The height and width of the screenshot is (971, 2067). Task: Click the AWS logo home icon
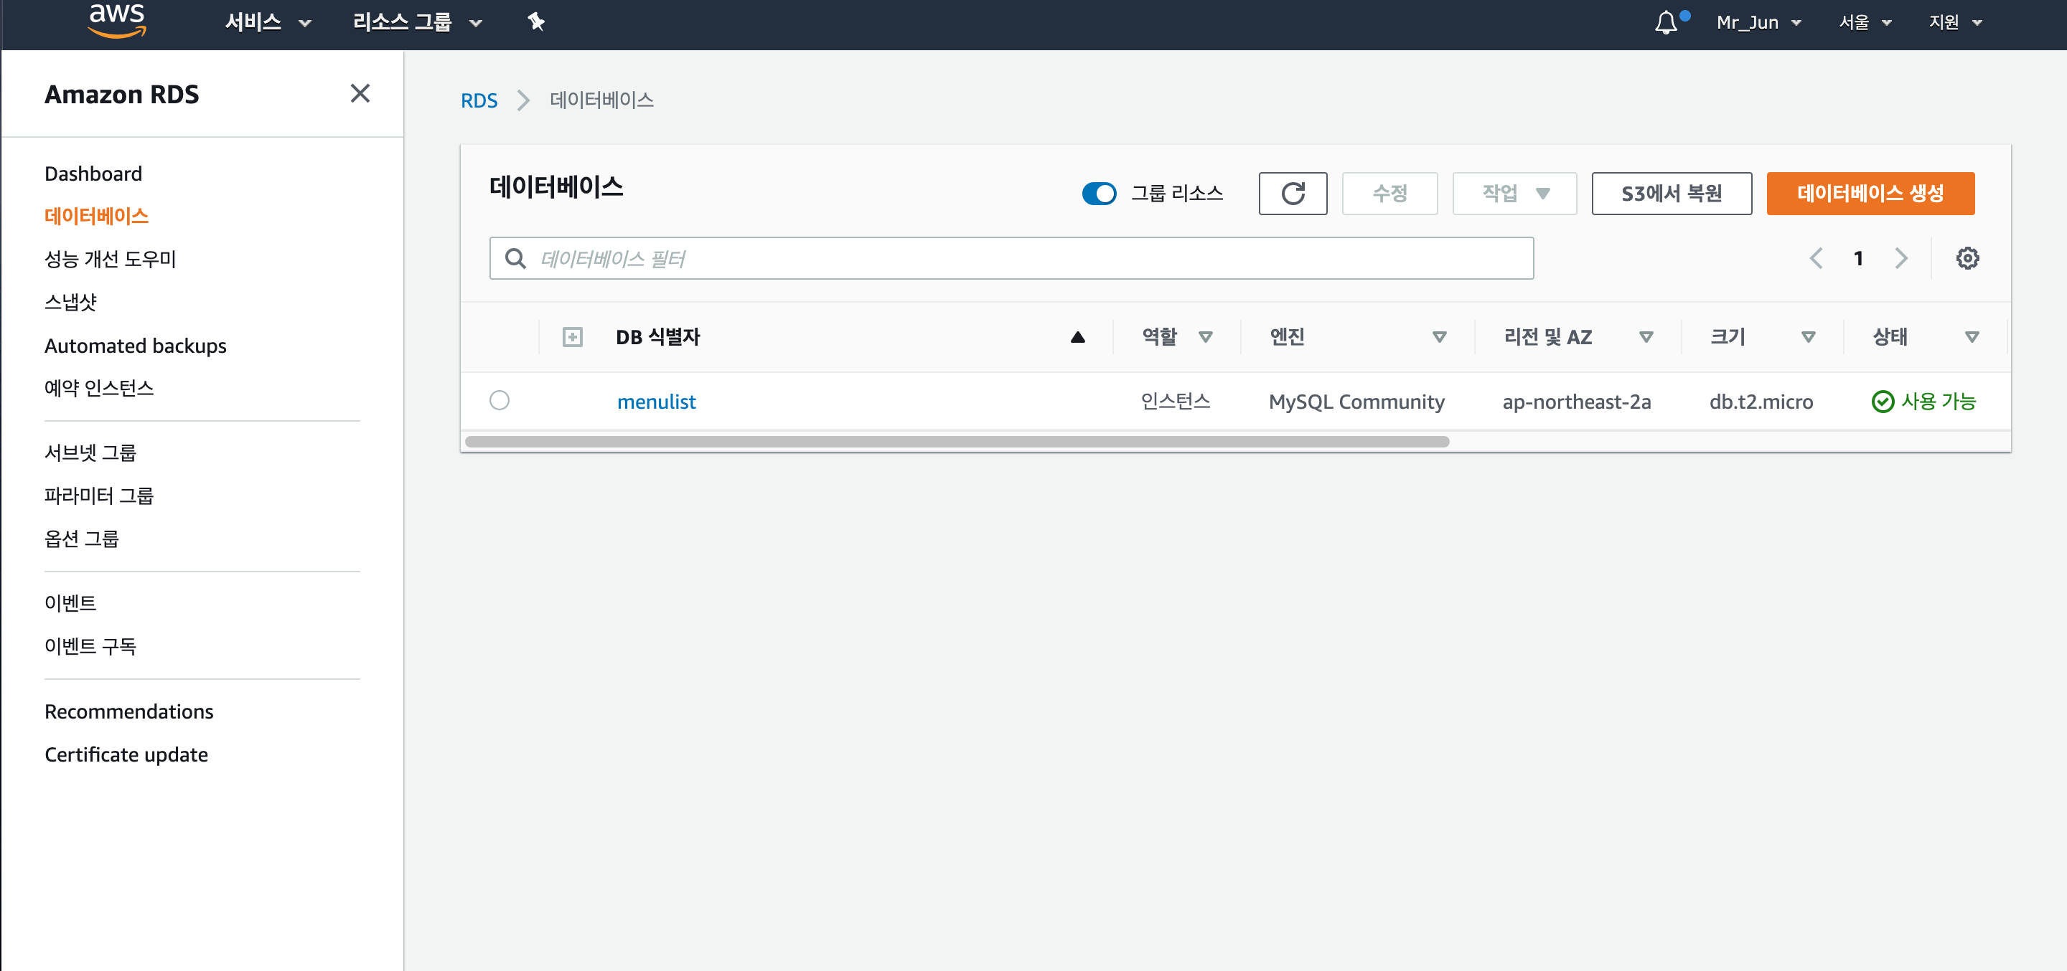117,21
